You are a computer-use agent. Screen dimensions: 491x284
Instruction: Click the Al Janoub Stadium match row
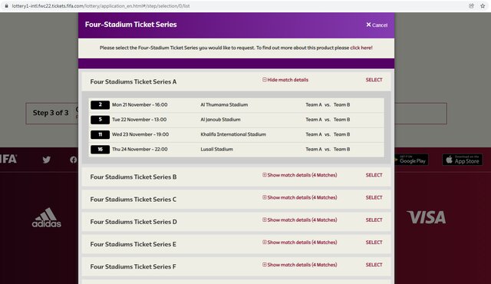point(236,120)
